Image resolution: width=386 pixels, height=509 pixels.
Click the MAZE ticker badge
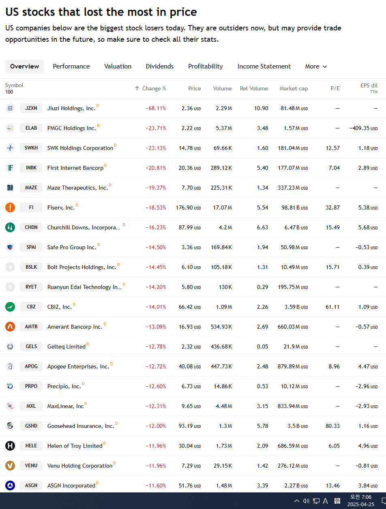(x=31, y=188)
